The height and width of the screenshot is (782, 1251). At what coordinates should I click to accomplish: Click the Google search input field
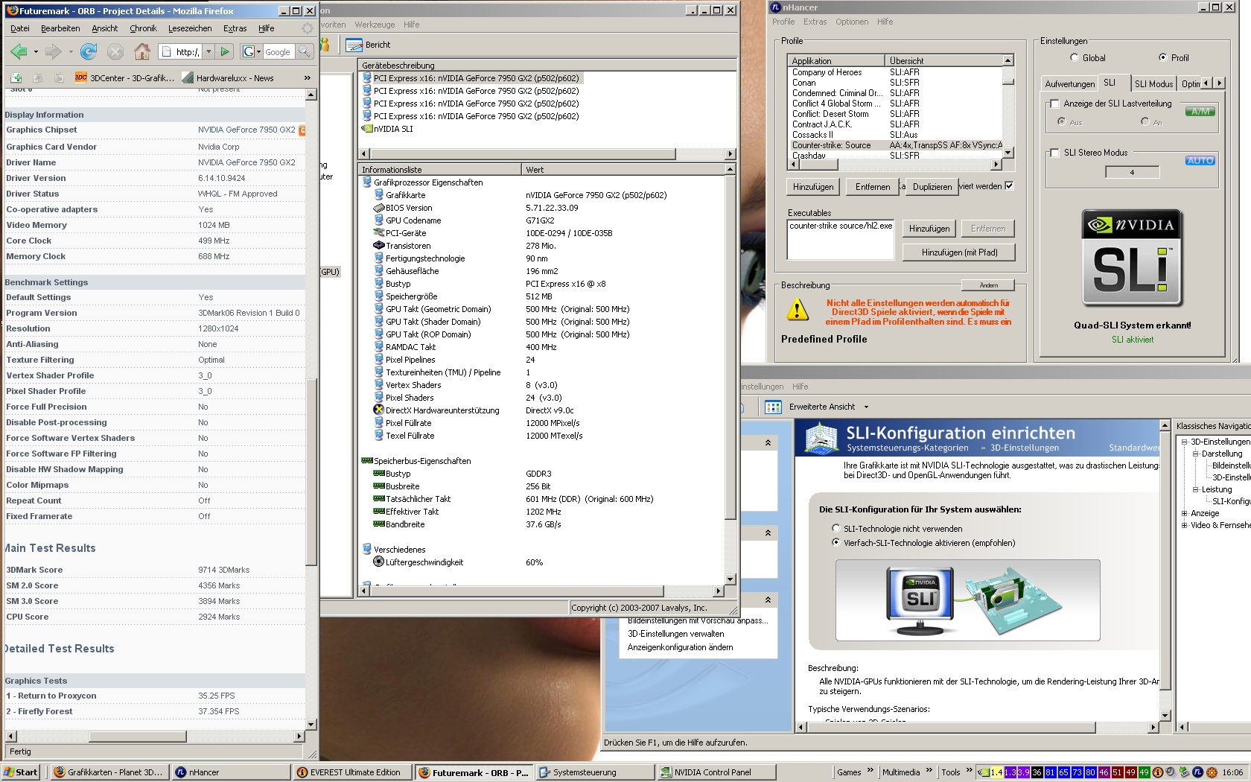[x=279, y=51]
